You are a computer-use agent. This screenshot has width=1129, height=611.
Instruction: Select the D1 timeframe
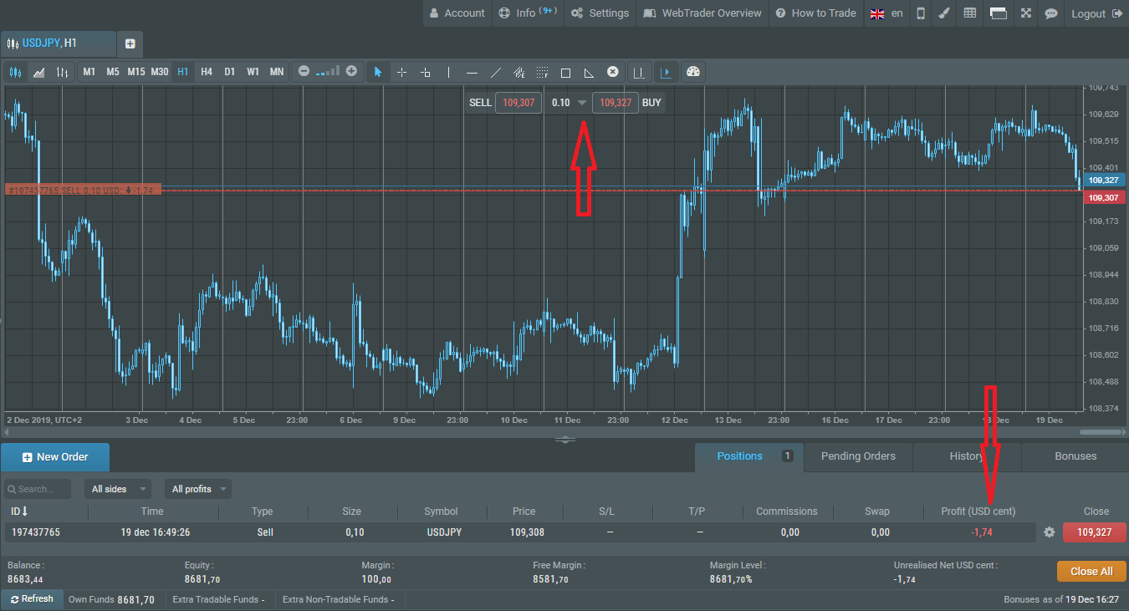tap(229, 72)
